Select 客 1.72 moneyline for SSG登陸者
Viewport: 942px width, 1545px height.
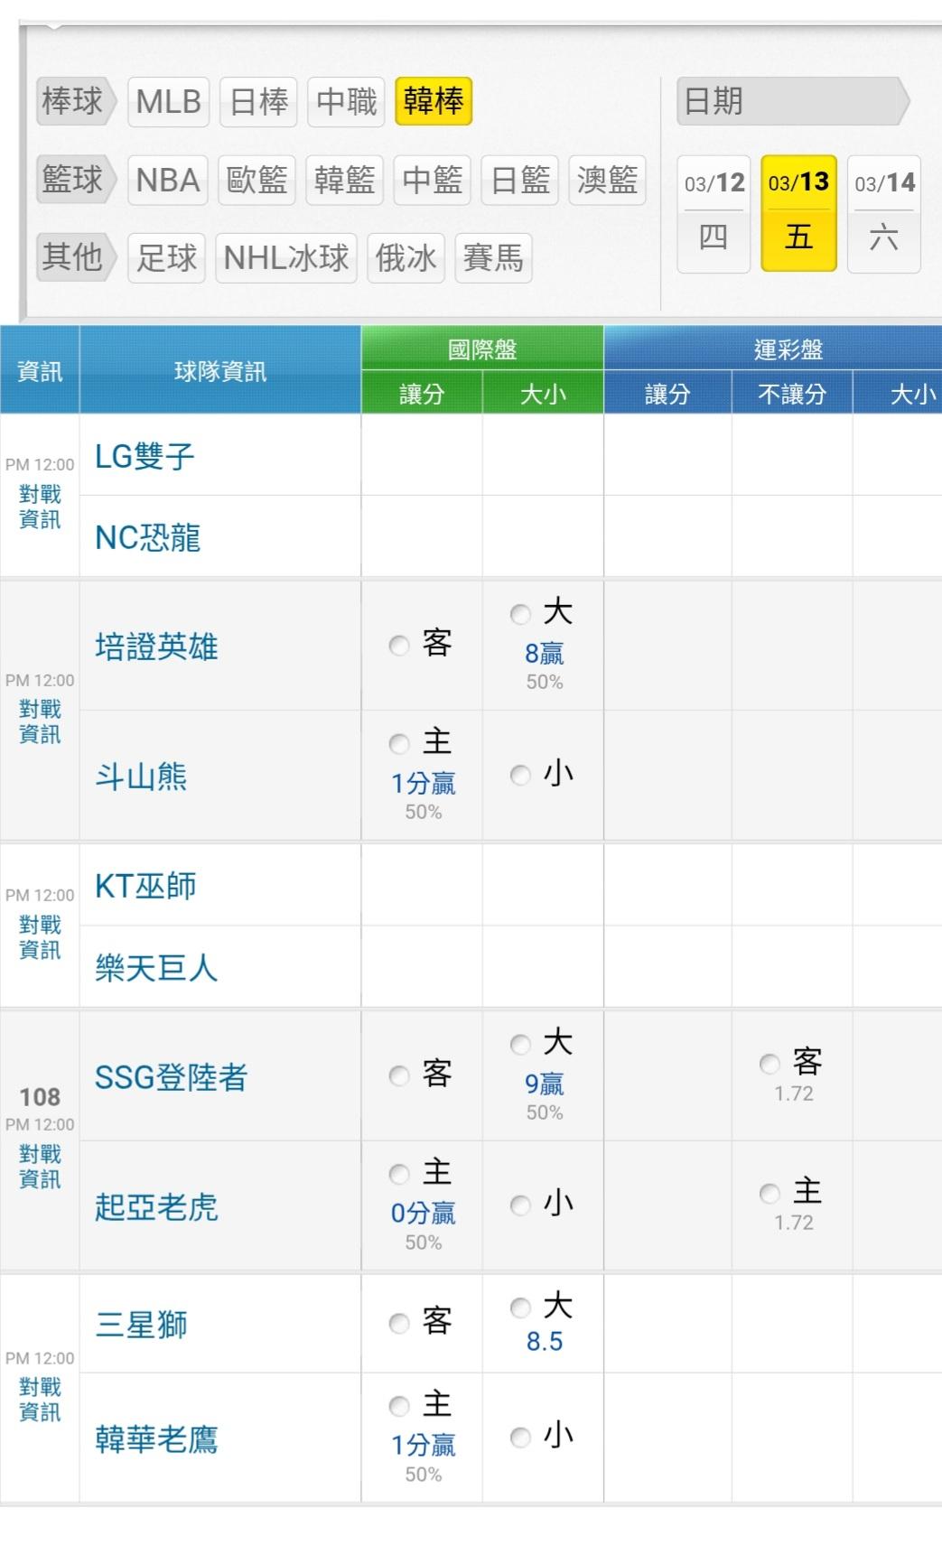769,1064
